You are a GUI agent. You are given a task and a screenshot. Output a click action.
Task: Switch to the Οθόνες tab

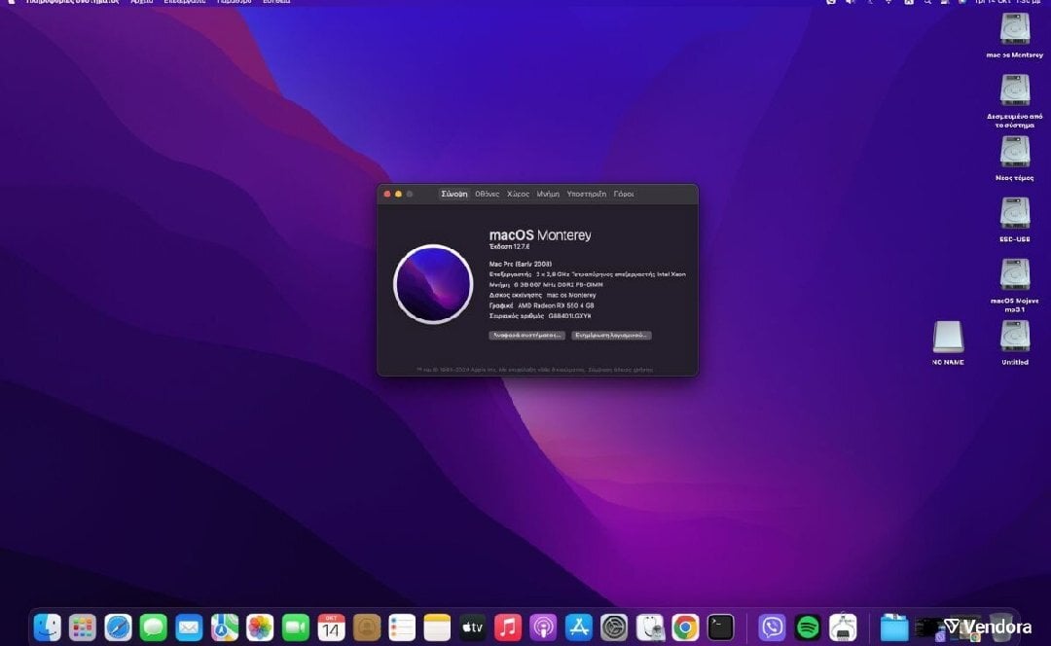487,195
